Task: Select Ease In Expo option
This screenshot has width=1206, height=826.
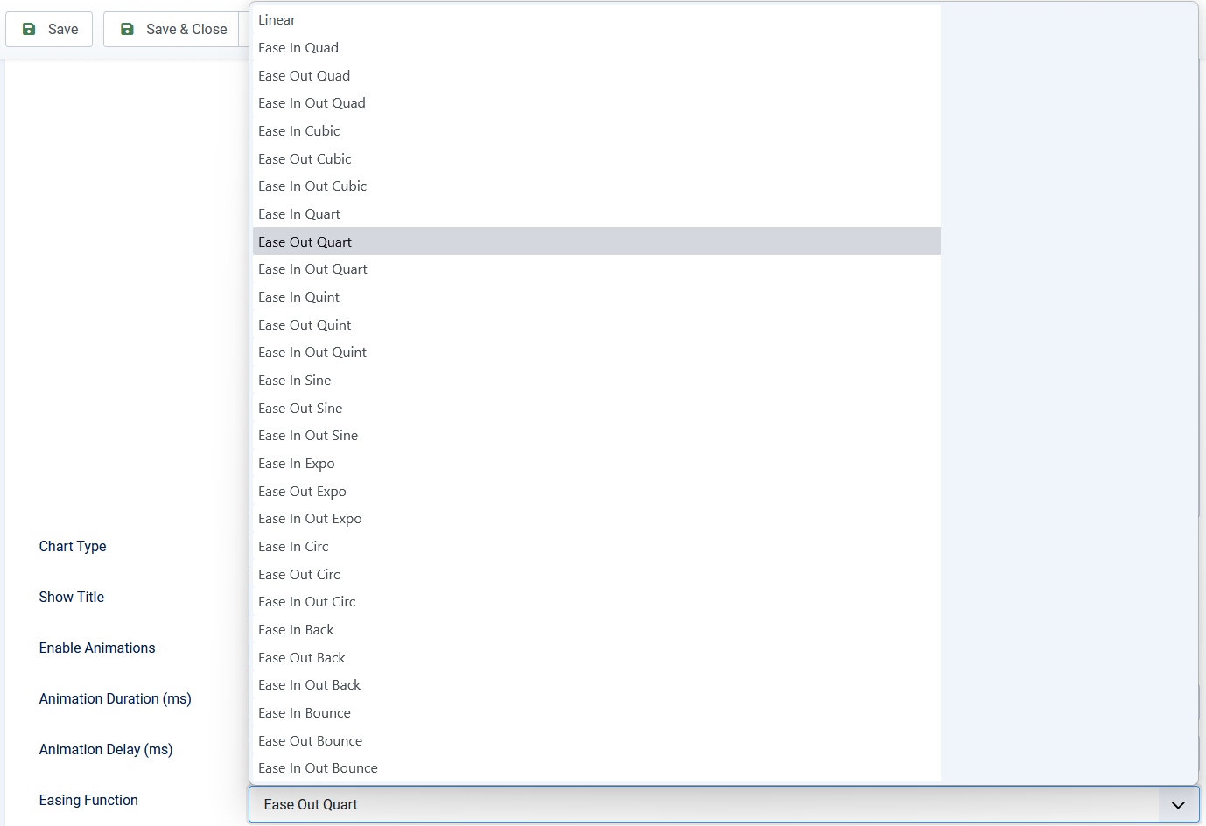Action: pyautogui.click(x=297, y=464)
